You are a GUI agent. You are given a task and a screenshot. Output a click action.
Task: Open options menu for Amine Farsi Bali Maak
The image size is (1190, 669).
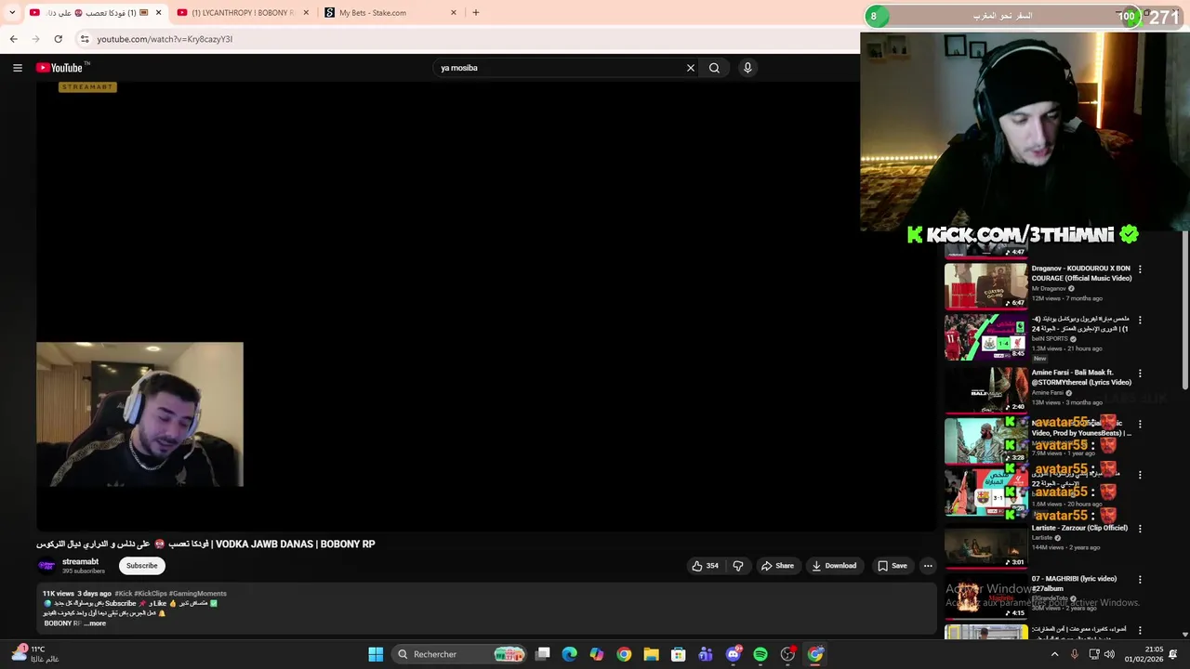click(1140, 374)
